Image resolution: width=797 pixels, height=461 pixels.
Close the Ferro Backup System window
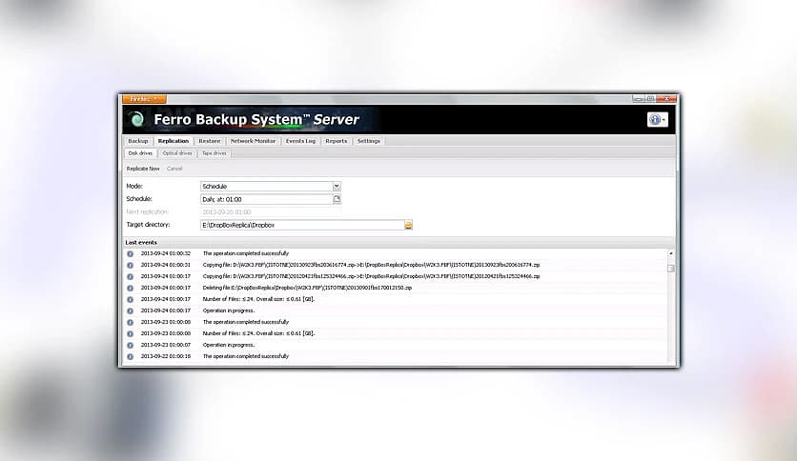point(666,99)
